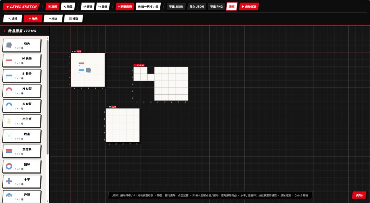Image resolution: width=370 pixels, height=203 pixels.
Task: Click the blue S bar in room #1
Action: click(x=82, y=70)
